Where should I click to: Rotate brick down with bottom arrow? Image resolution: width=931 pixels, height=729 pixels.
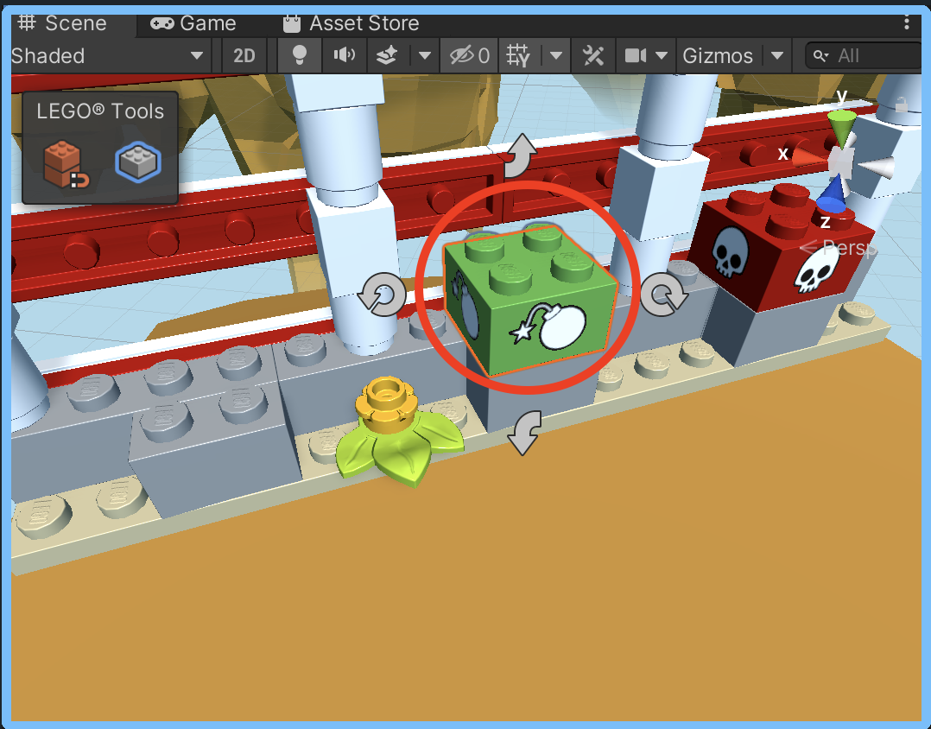(x=524, y=433)
